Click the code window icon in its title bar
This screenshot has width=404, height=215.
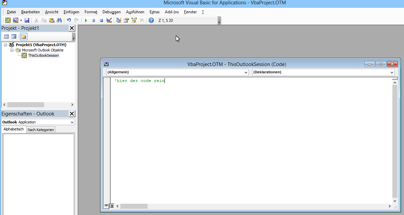(x=106, y=64)
